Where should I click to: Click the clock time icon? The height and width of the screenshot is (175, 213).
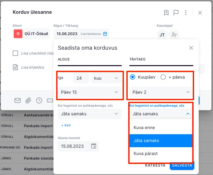(x=39, y=100)
